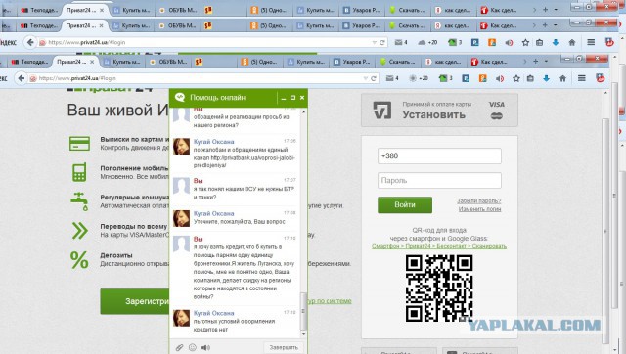This screenshot has width=626, height=354.
Task: Open the hamburger menu in the middle browser window
Action: tap(591, 42)
